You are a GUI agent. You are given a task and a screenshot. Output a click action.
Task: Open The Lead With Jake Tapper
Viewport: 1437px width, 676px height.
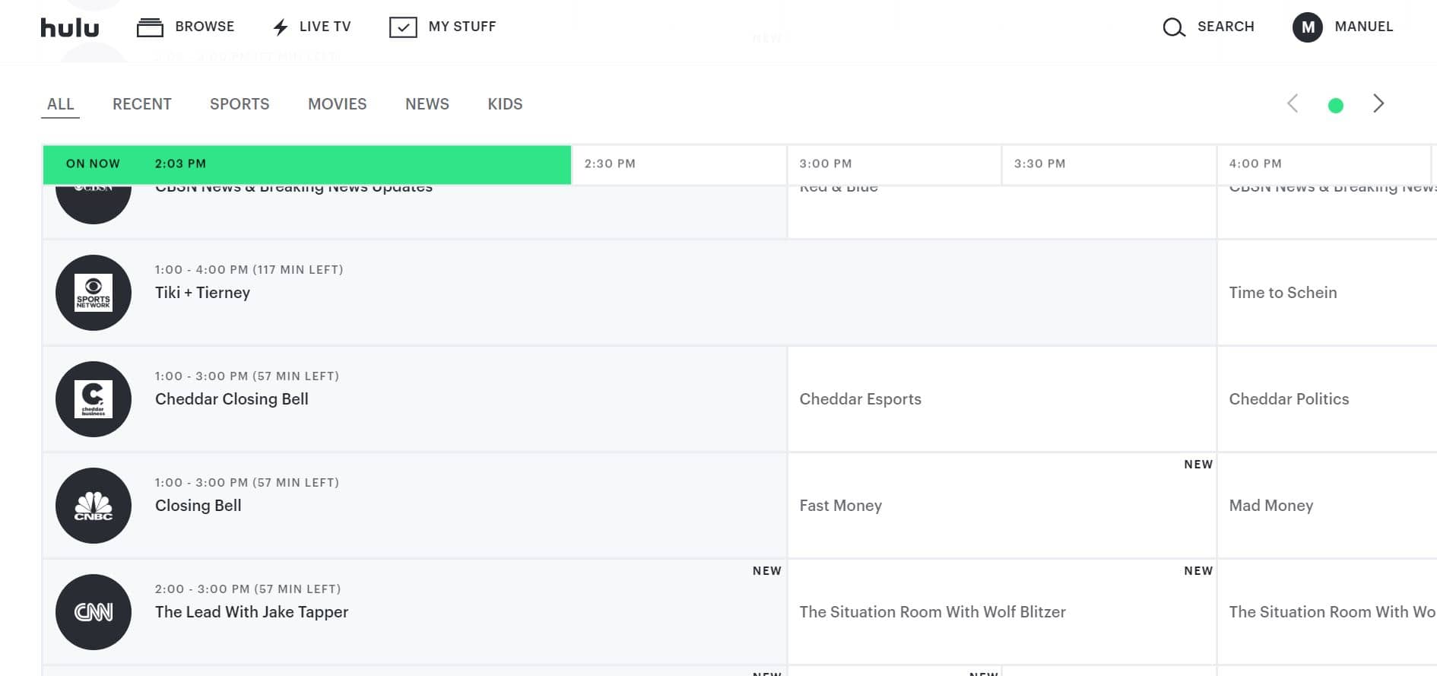click(415, 612)
